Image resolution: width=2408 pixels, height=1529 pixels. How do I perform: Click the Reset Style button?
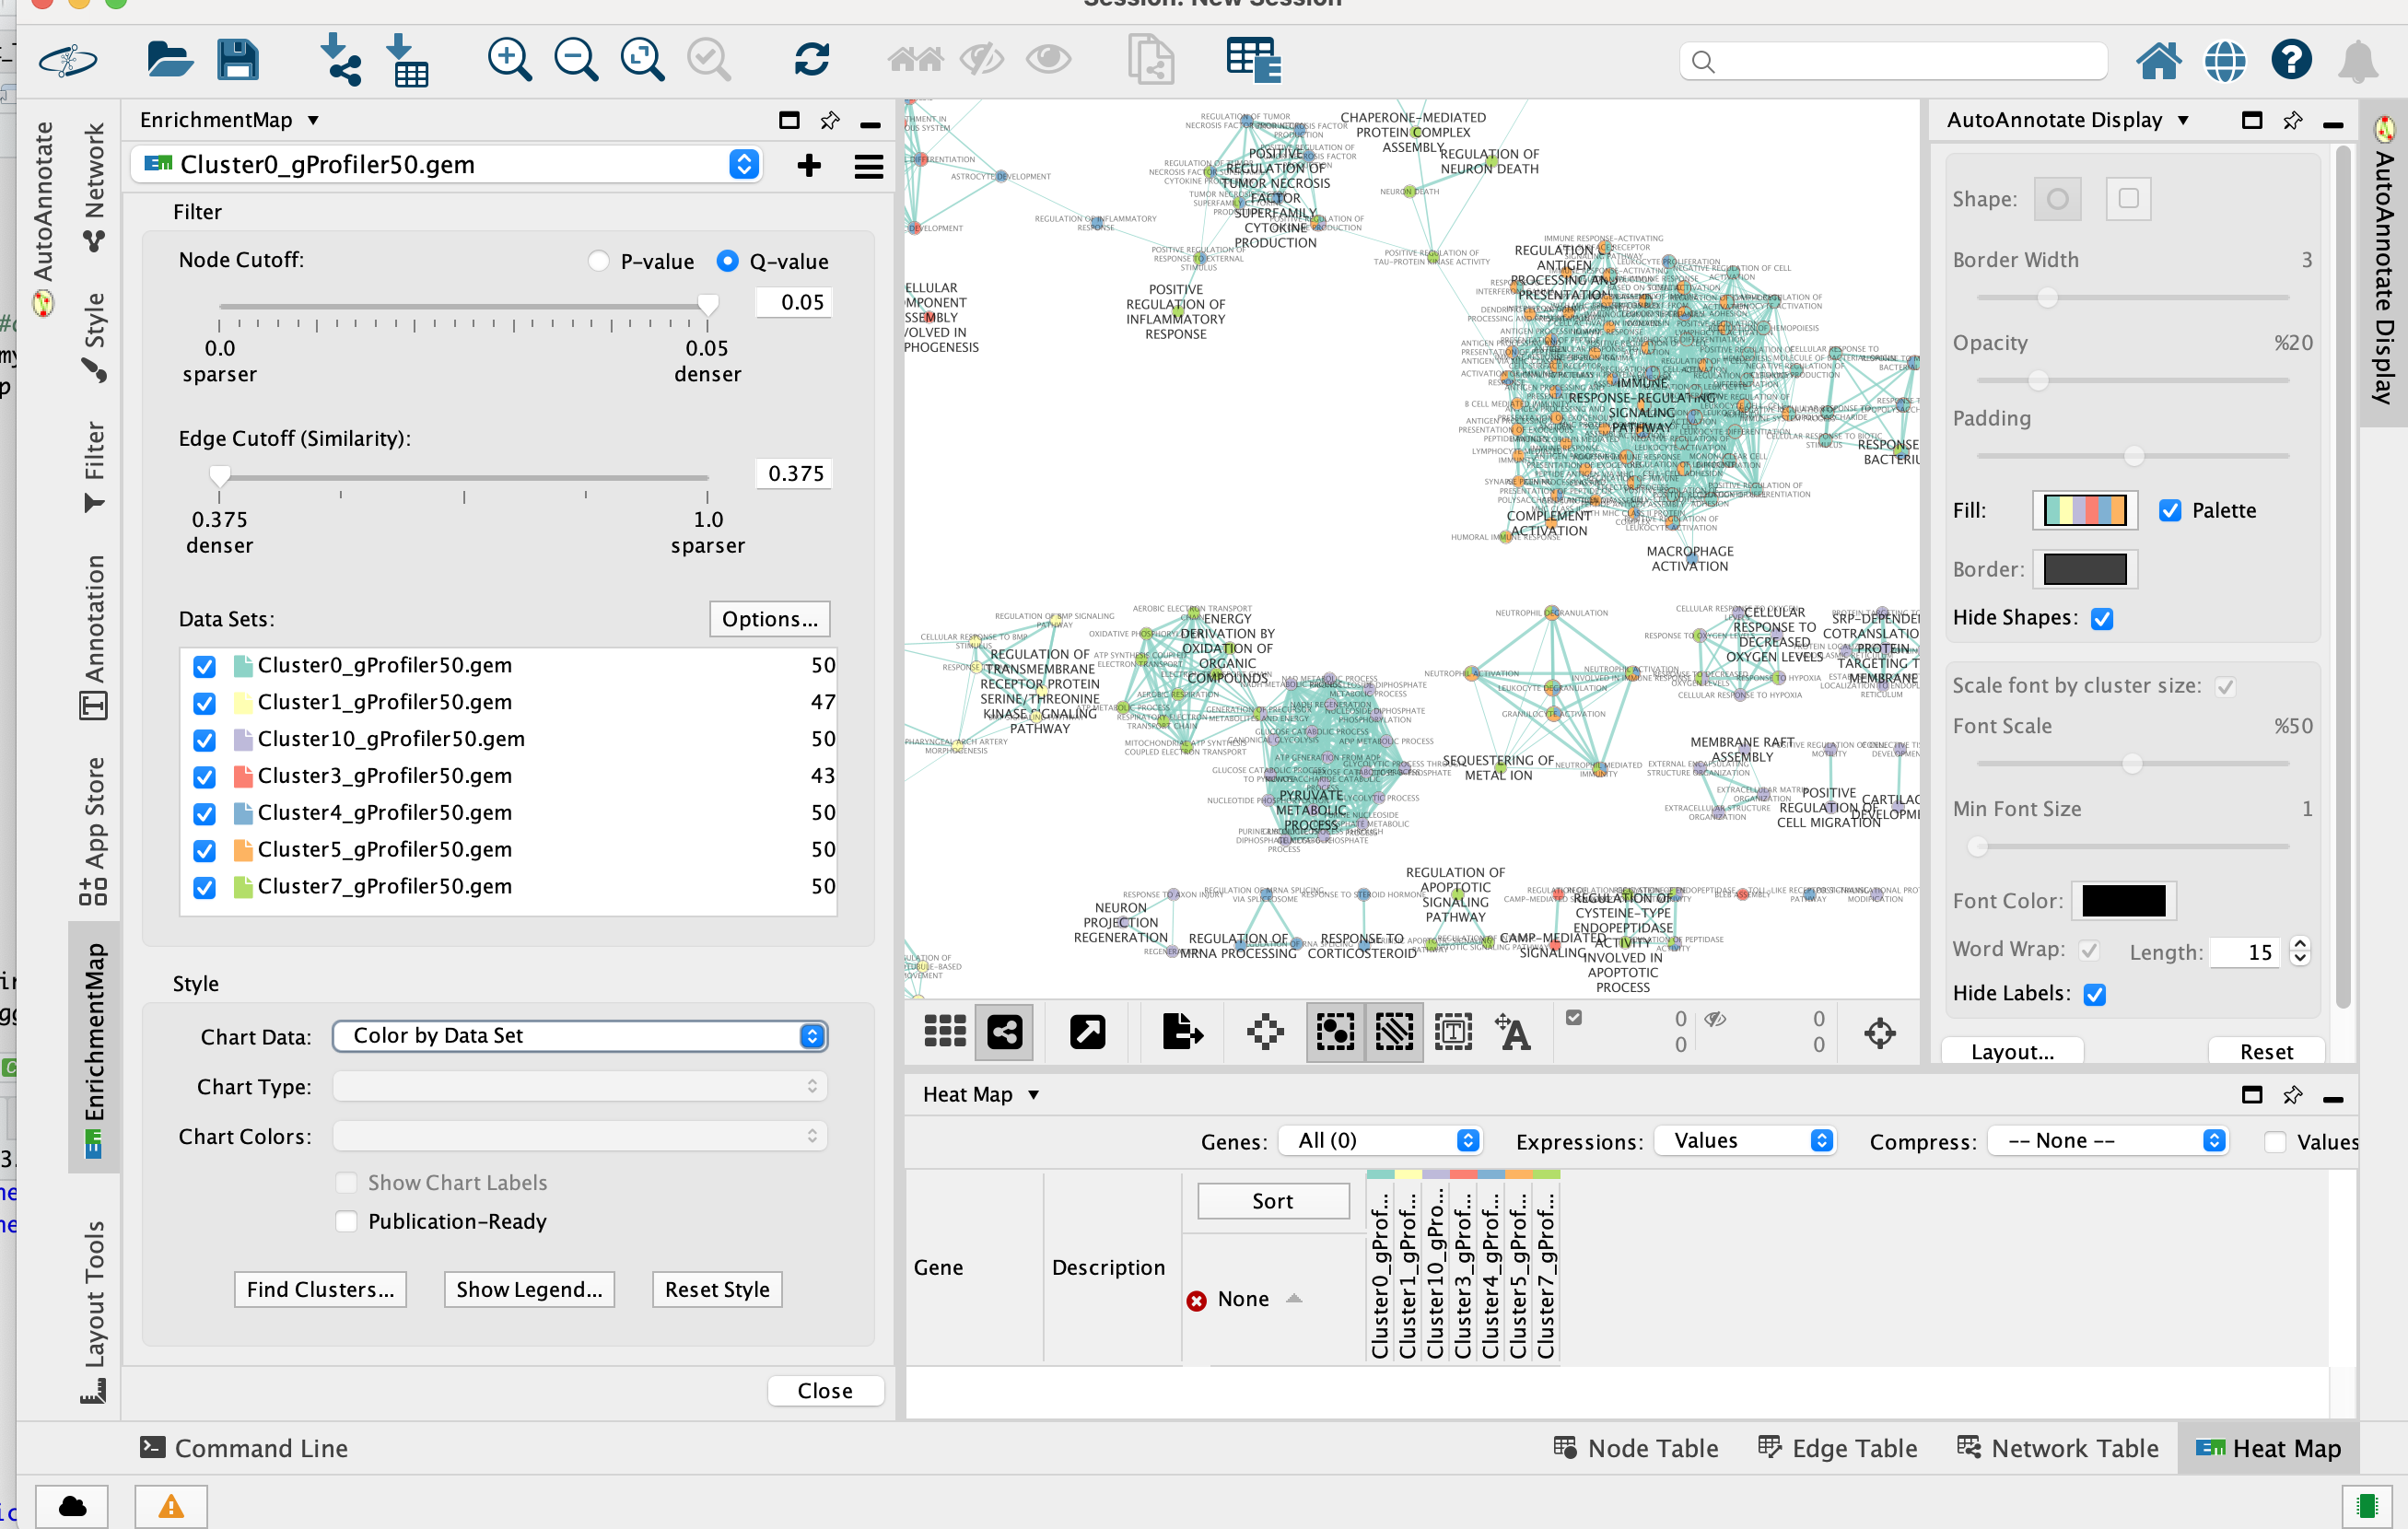716,1289
